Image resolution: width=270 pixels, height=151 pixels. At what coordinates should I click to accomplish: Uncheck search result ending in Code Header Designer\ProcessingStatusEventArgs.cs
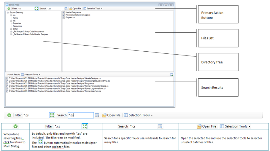pos(7,81)
